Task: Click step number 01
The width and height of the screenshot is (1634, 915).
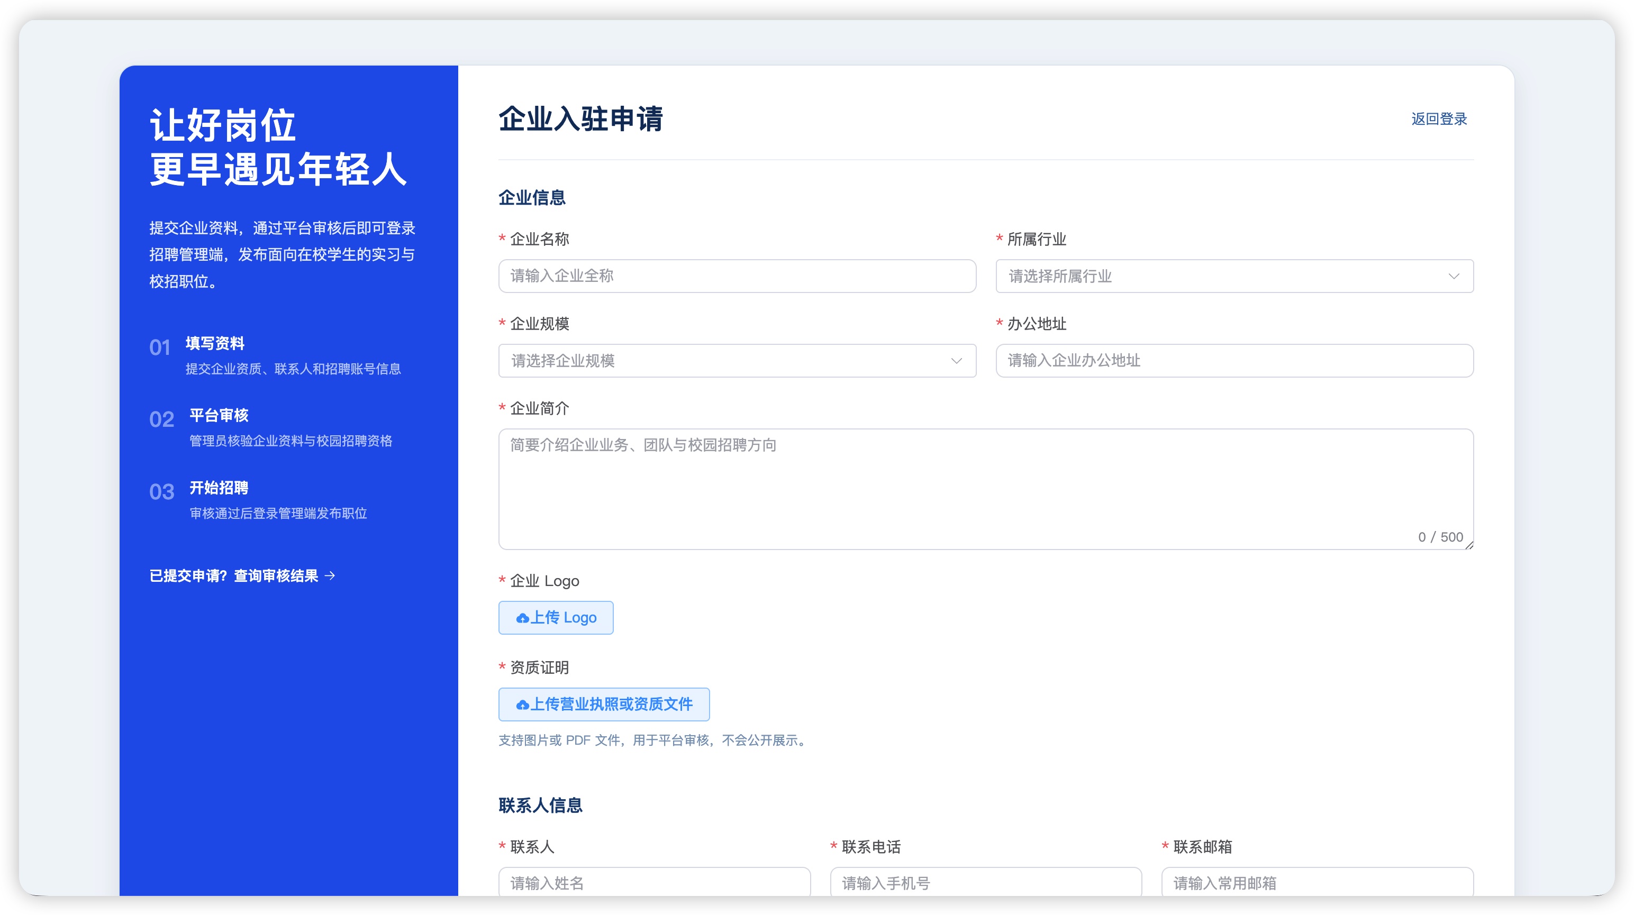Action: tap(160, 347)
